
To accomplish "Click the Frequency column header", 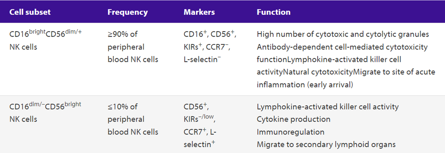I will [x=128, y=12].
